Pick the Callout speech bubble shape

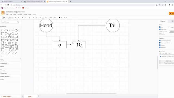pos(10,43)
